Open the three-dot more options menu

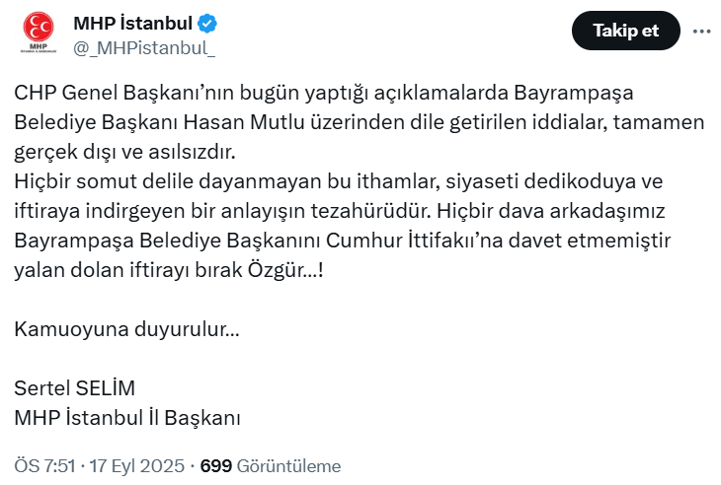701,31
